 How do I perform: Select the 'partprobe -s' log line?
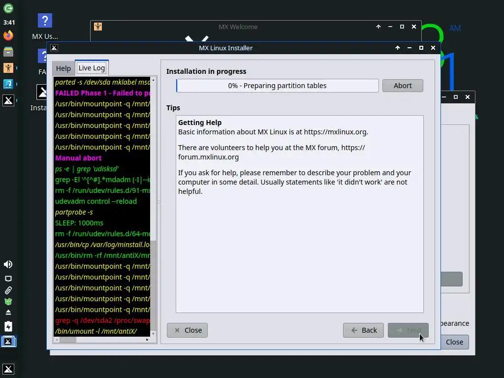(74, 212)
